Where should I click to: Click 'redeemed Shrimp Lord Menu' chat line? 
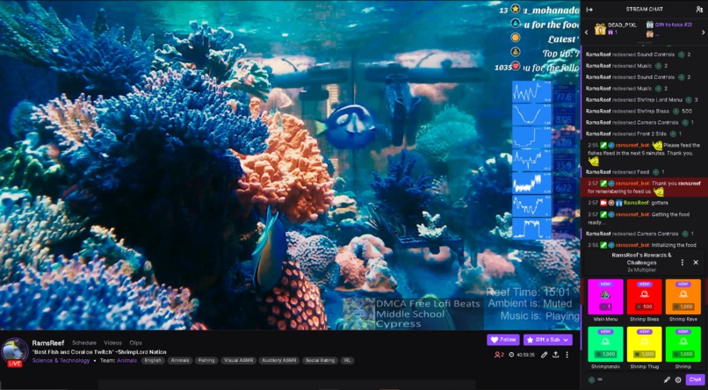(641, 100)
